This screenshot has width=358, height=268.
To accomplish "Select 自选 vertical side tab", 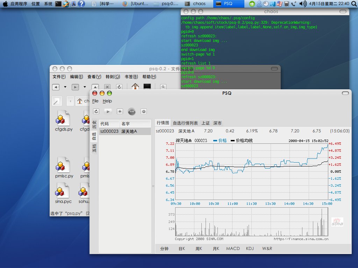I will coord(94,136).
